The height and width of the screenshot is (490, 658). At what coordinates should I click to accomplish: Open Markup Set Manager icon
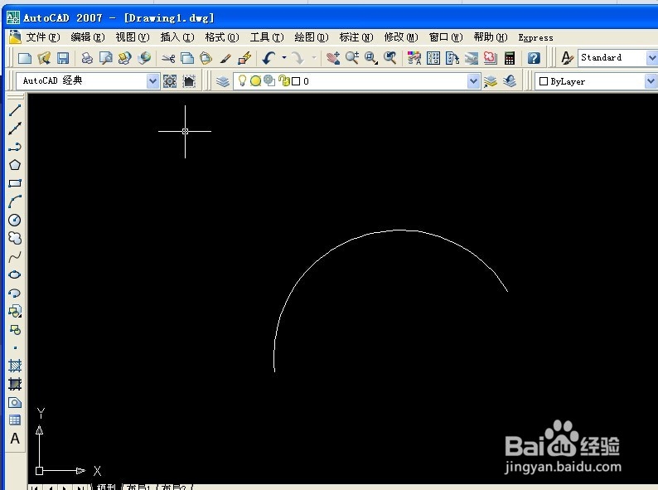491,58
